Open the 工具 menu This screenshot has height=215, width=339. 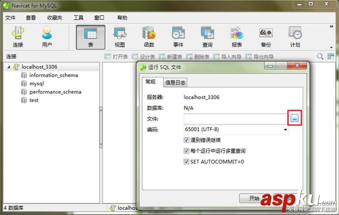pyautogui.click(x=78, y=17)
